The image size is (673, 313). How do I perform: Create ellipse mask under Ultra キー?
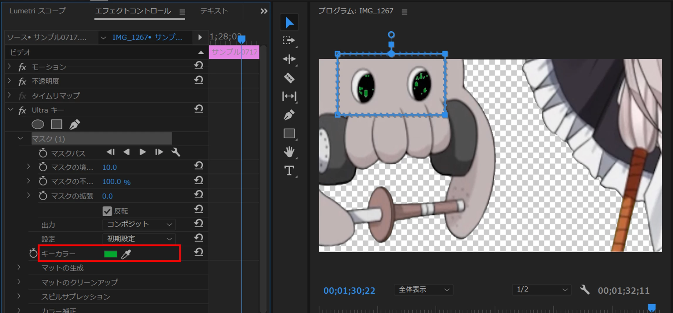(x=38, y=125)
